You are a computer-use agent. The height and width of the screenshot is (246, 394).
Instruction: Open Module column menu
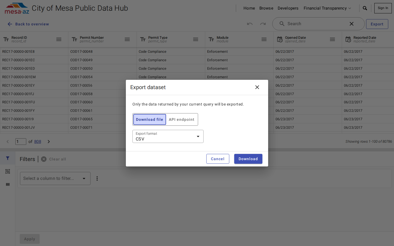264,39
